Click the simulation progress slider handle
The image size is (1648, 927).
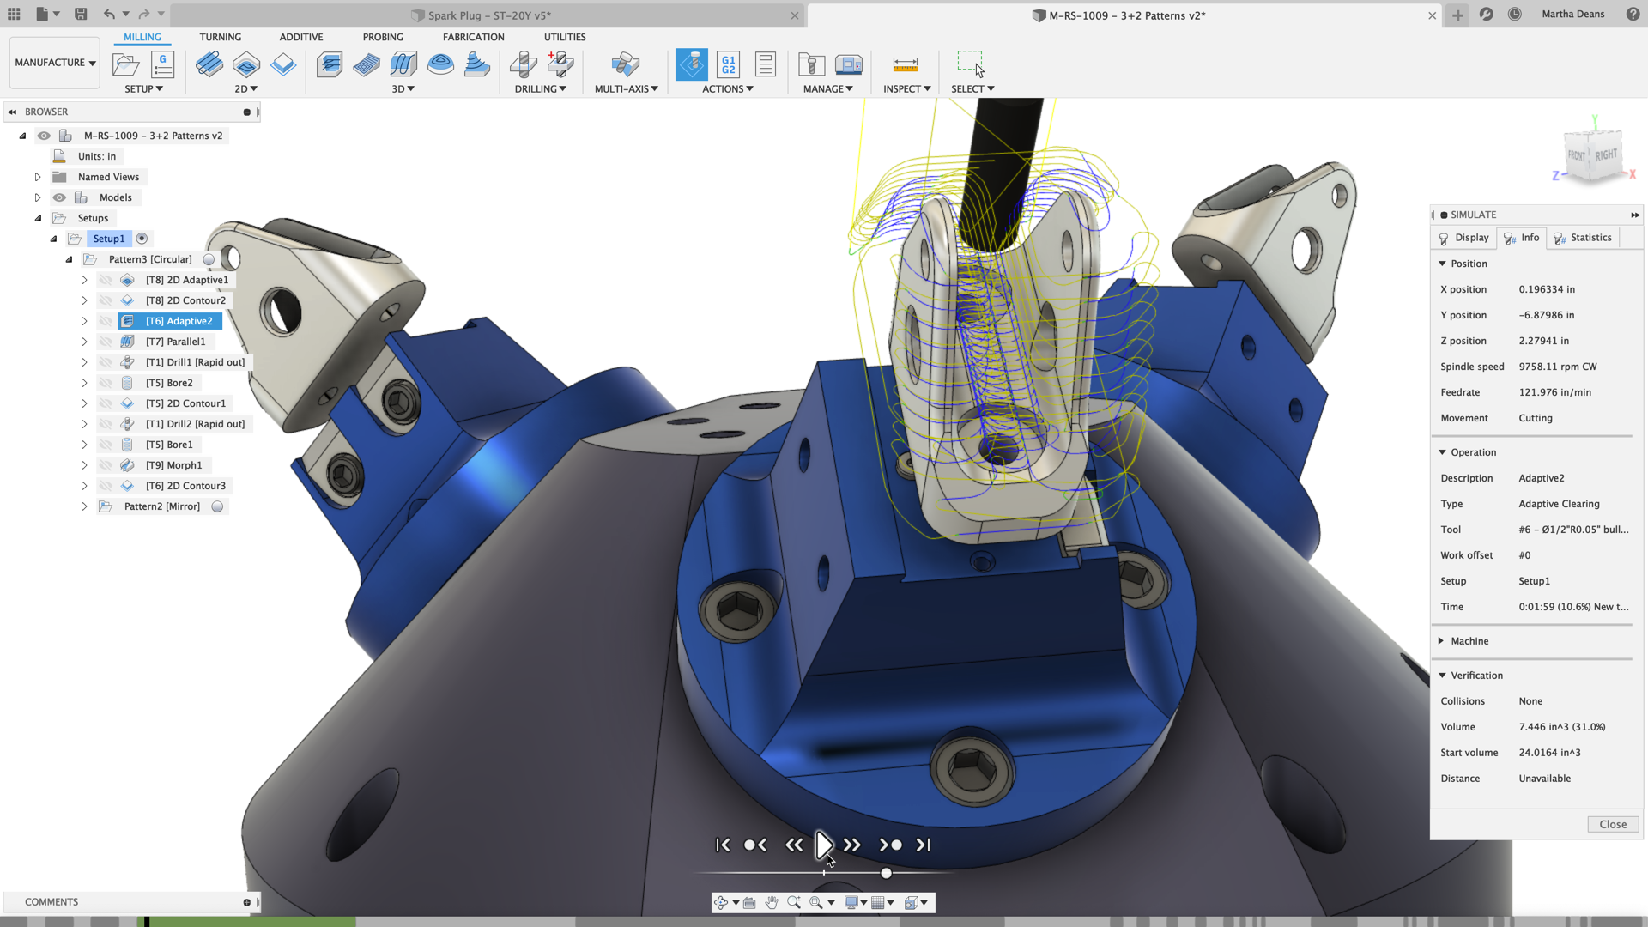[886, 873]
